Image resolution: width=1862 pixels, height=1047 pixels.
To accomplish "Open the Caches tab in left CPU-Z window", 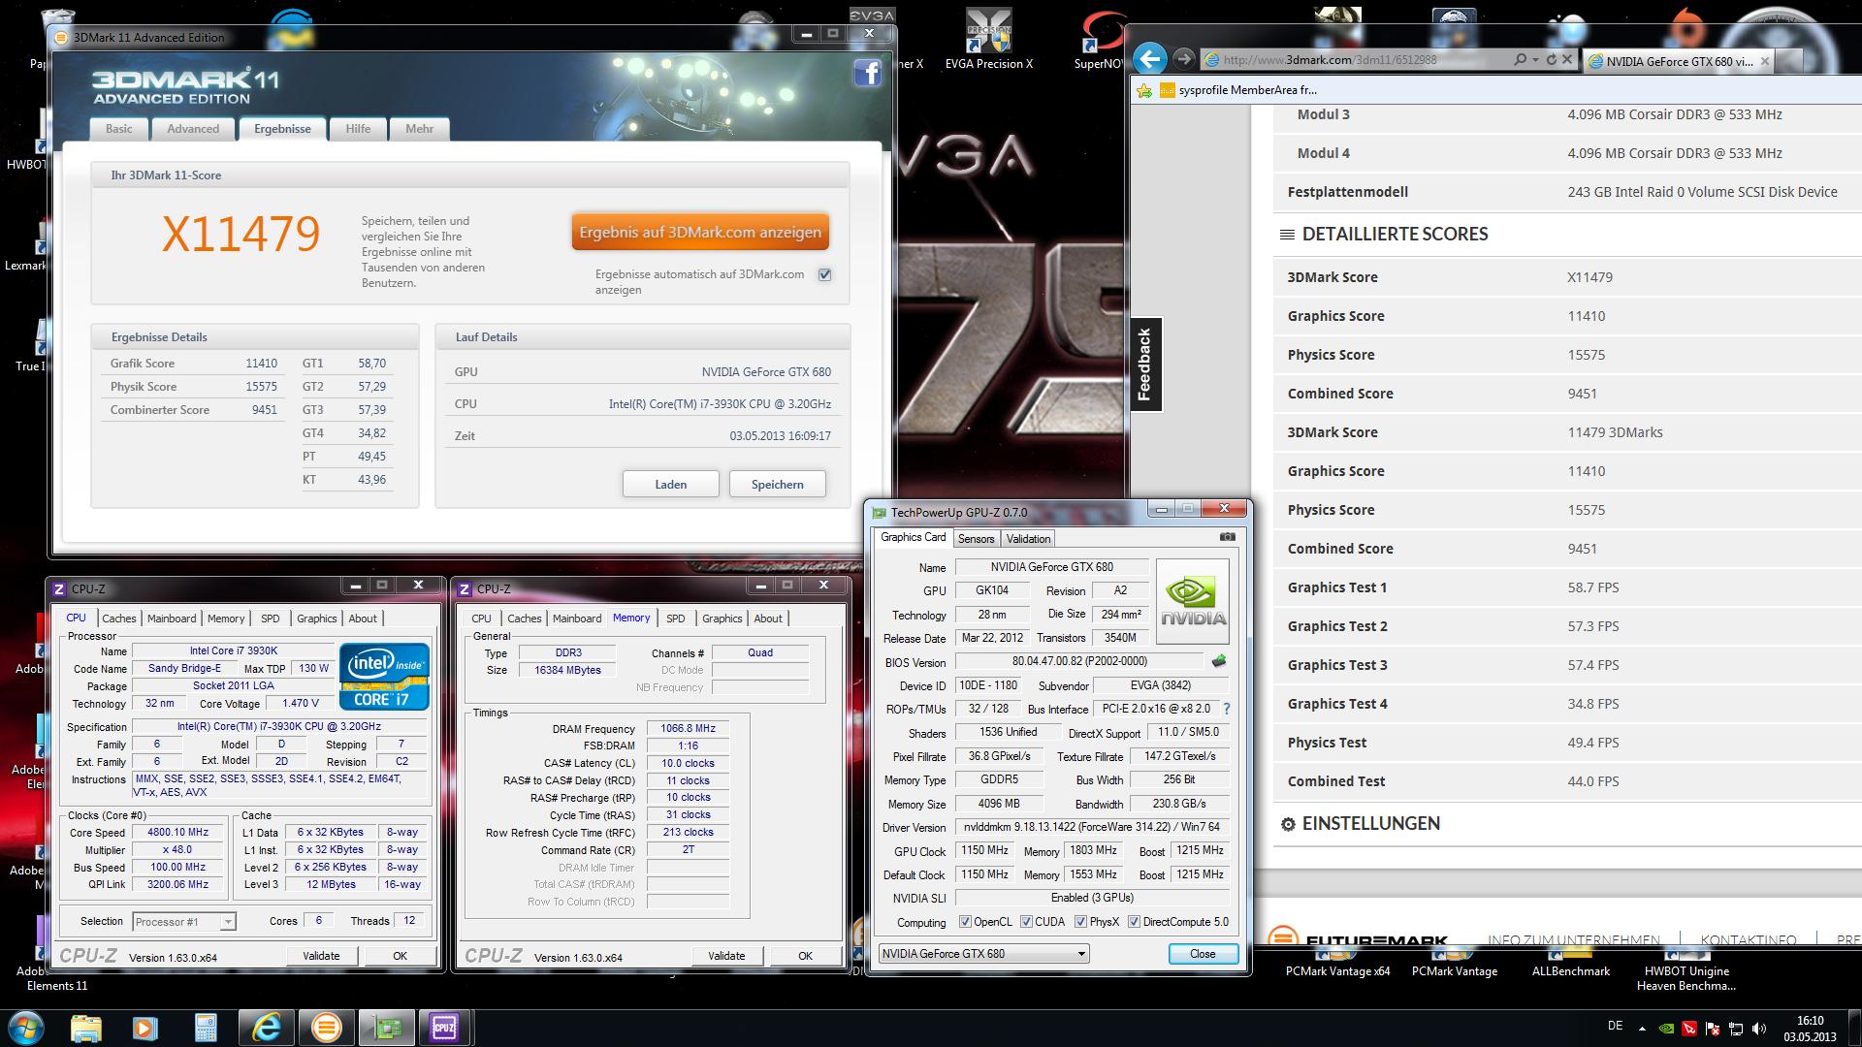I will pos(119,619).
